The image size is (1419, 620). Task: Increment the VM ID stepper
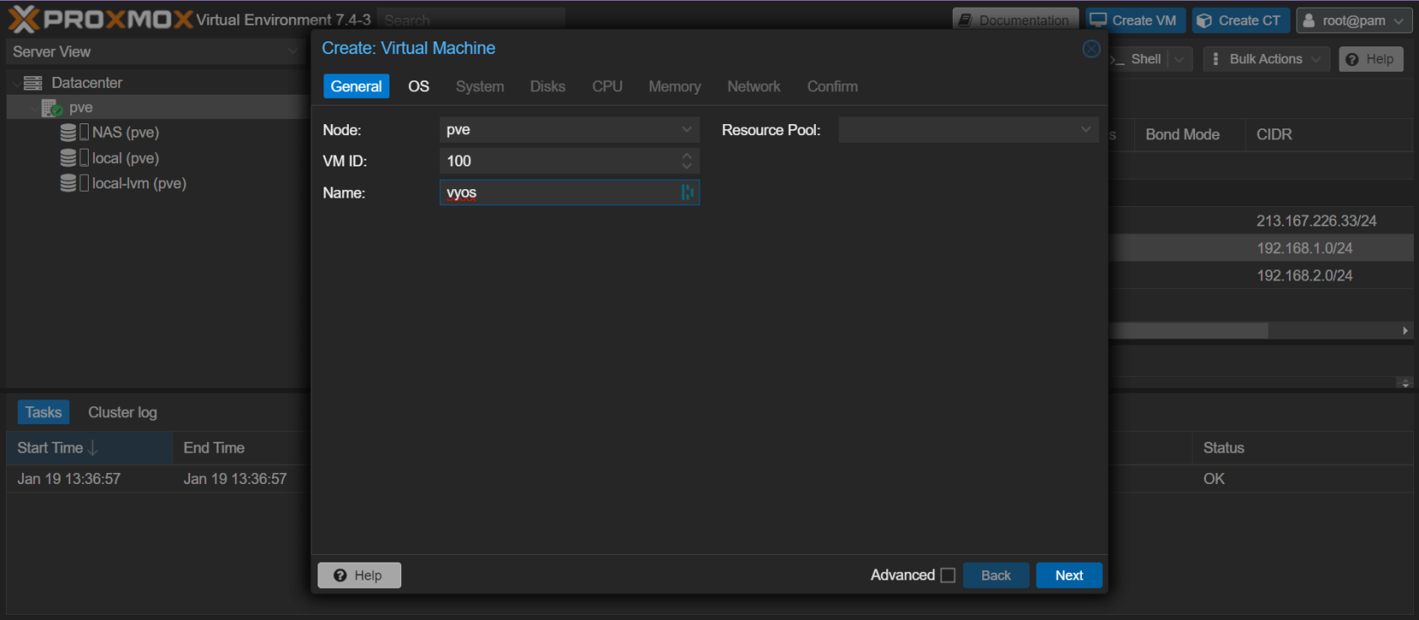(687, 155)
